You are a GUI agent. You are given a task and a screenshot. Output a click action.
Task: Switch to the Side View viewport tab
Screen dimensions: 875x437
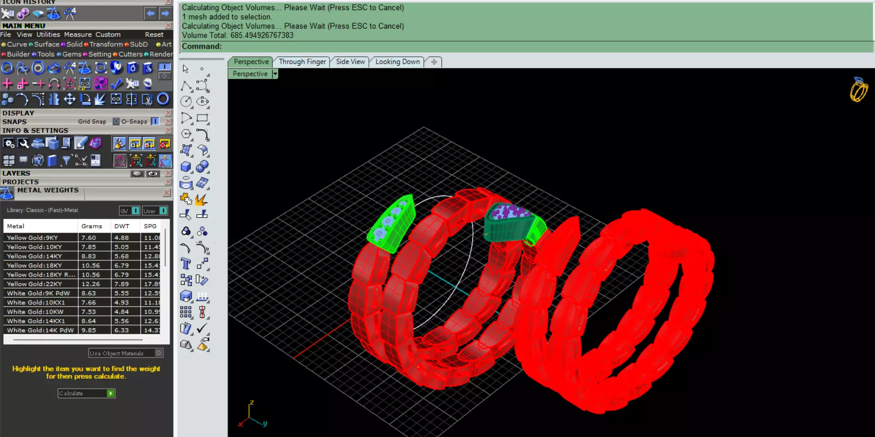pos(350,62)
